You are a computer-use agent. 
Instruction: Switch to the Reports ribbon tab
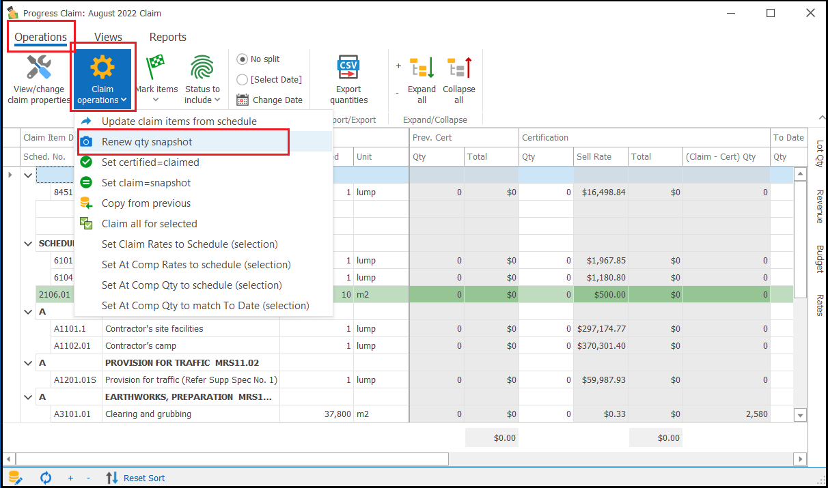click(x=168, y=37)
